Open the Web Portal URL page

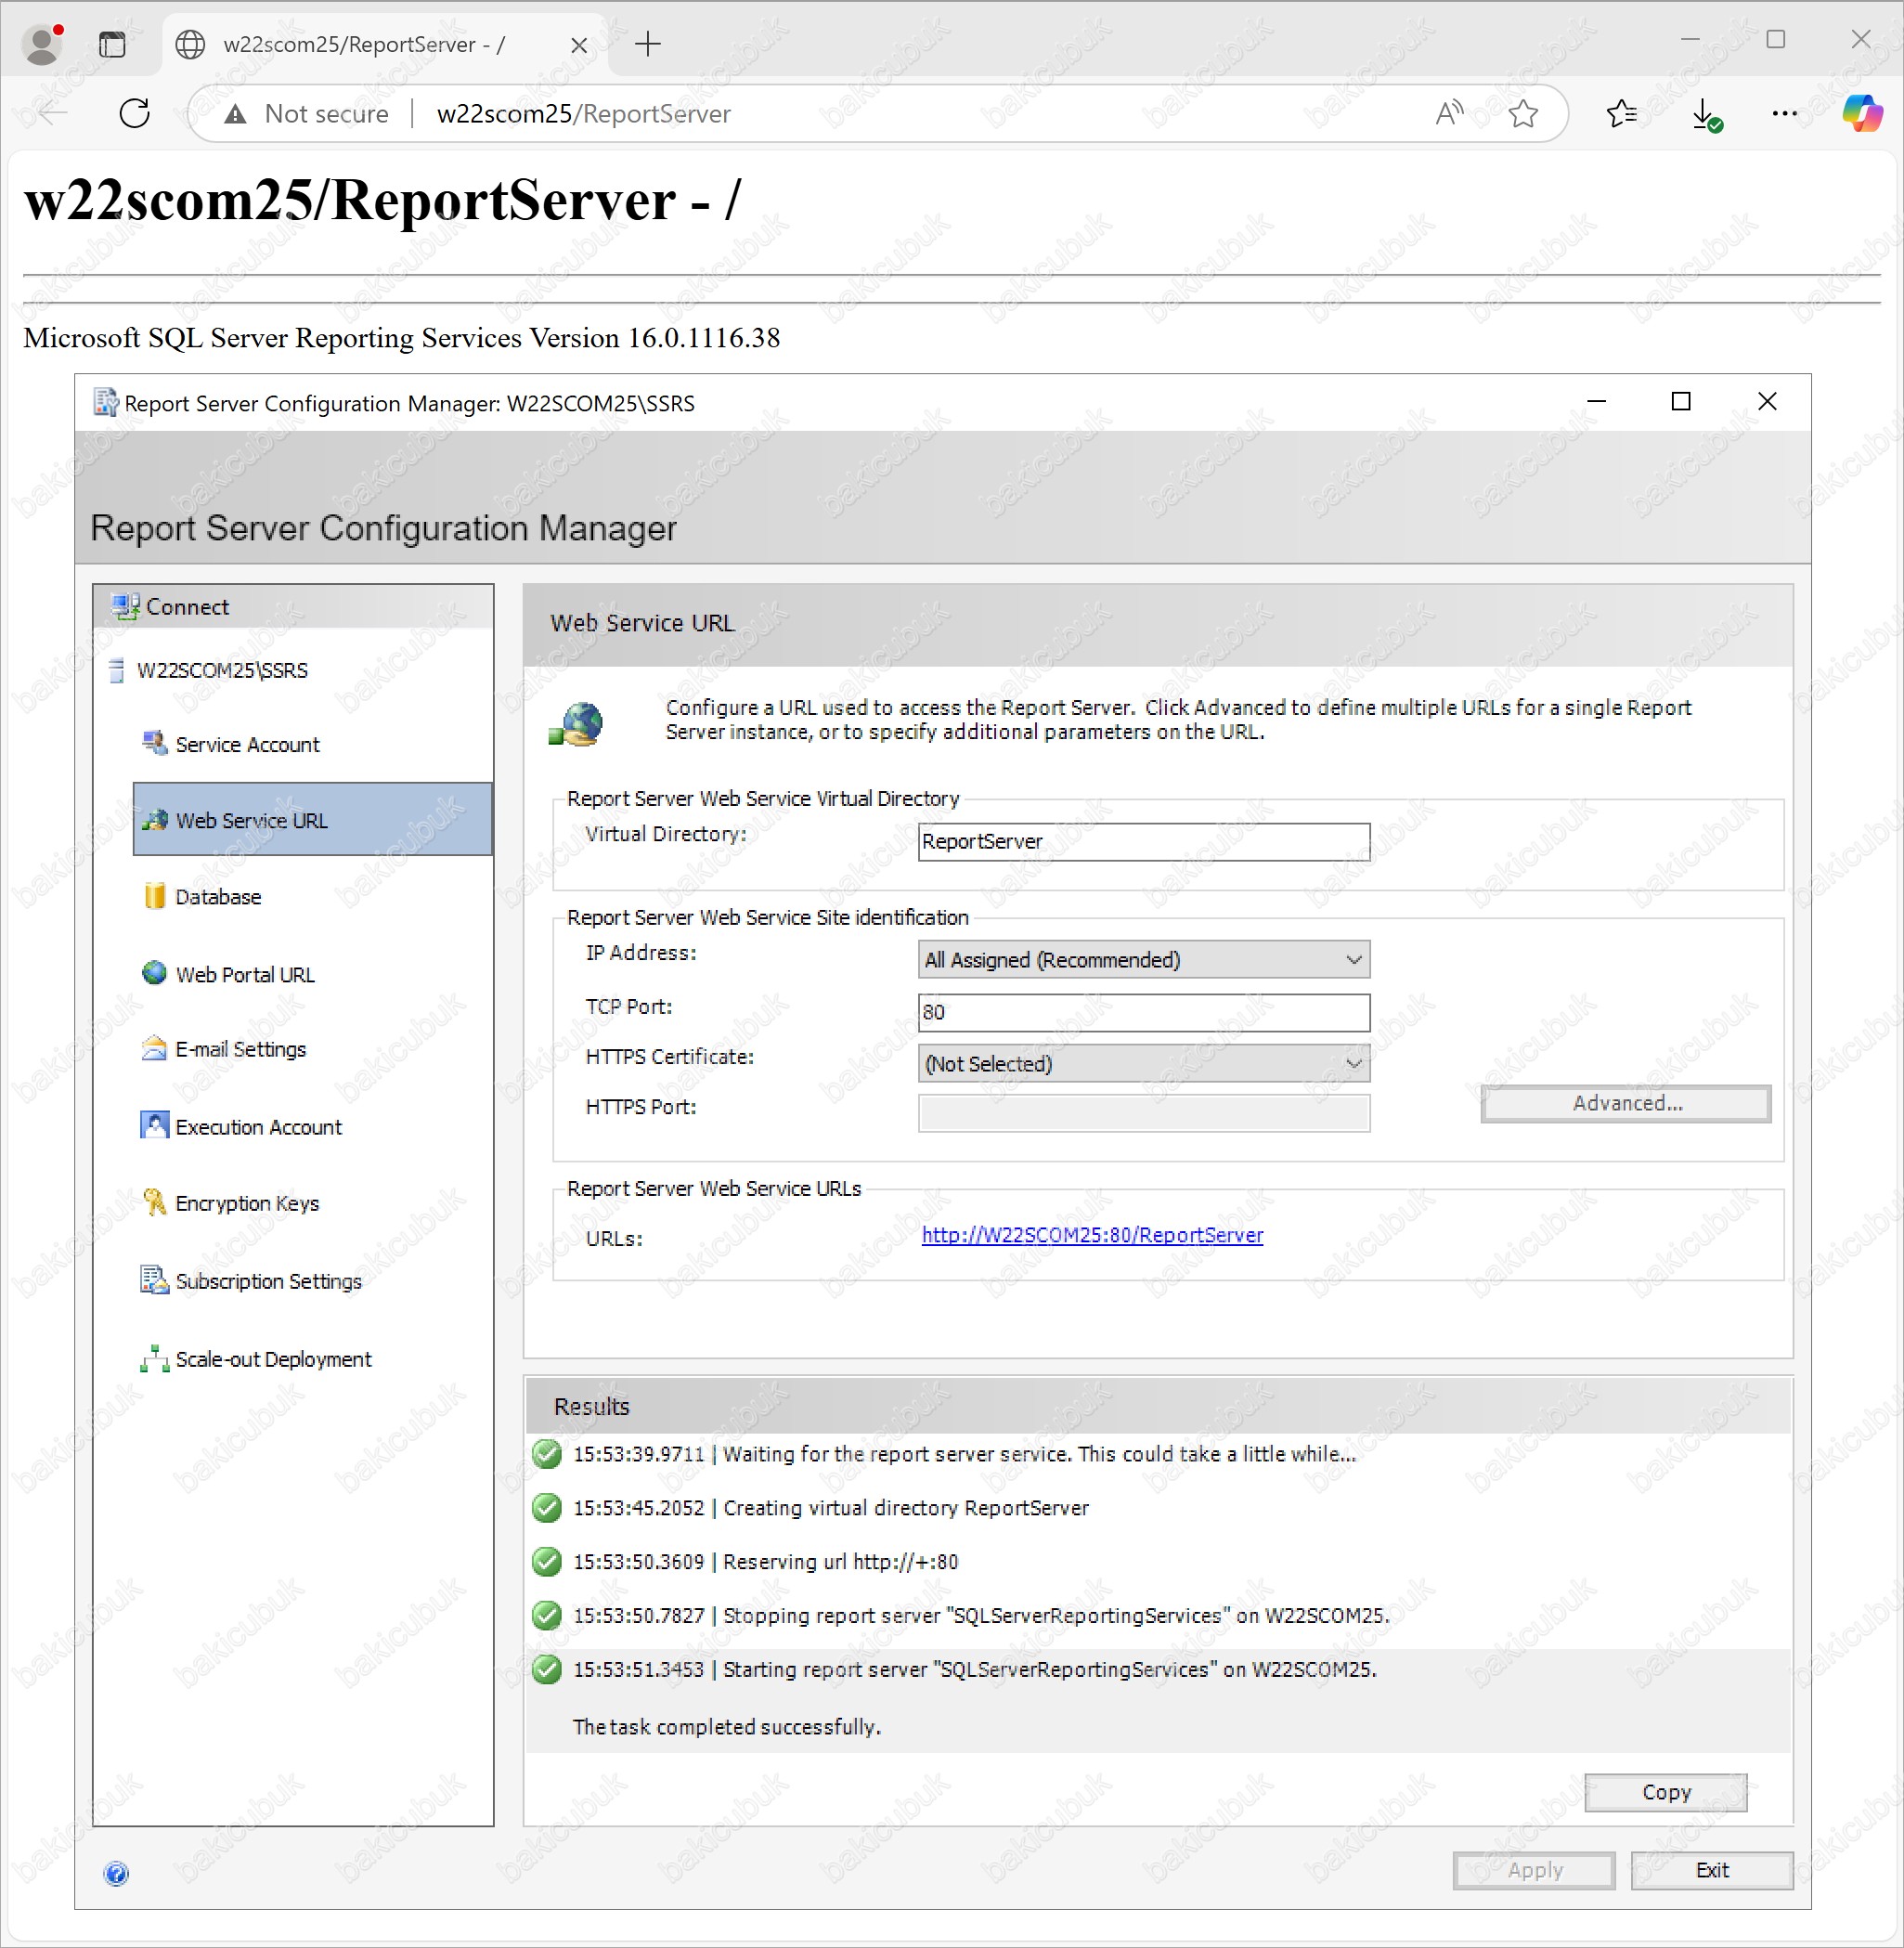(x=244, y=974)
